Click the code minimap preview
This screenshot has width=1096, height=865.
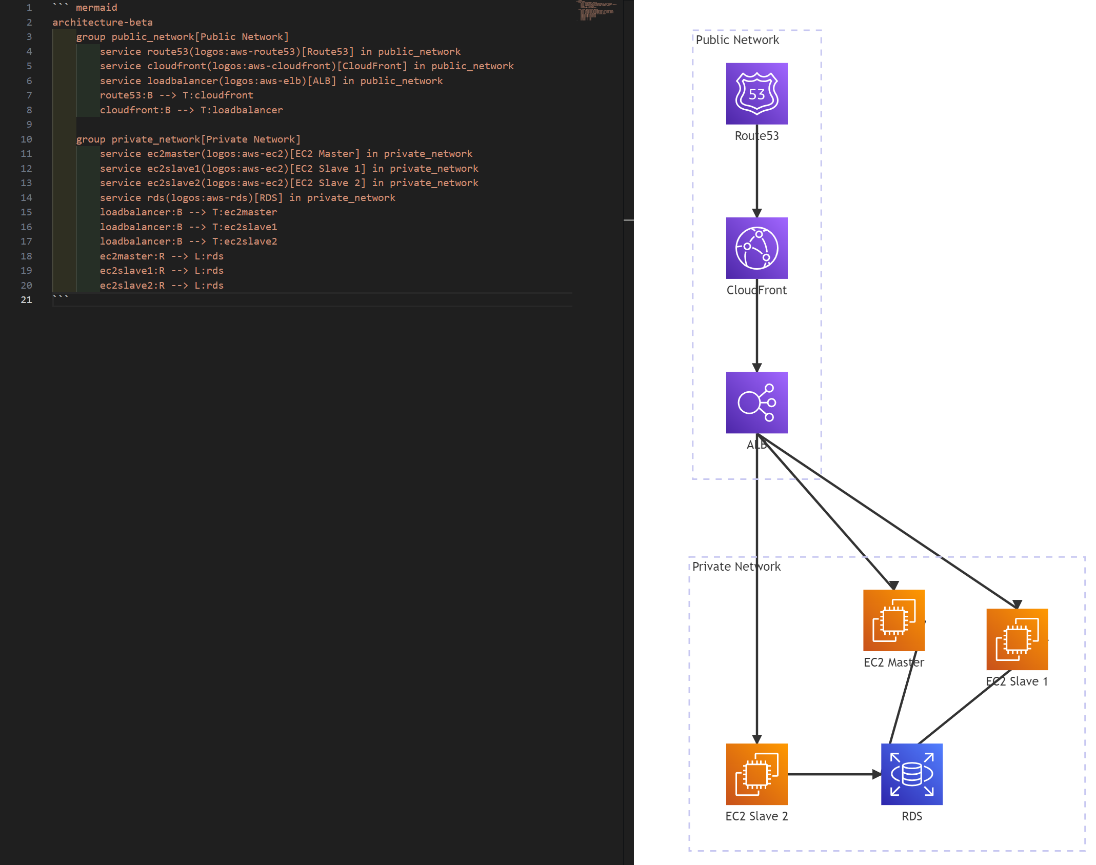596,10
